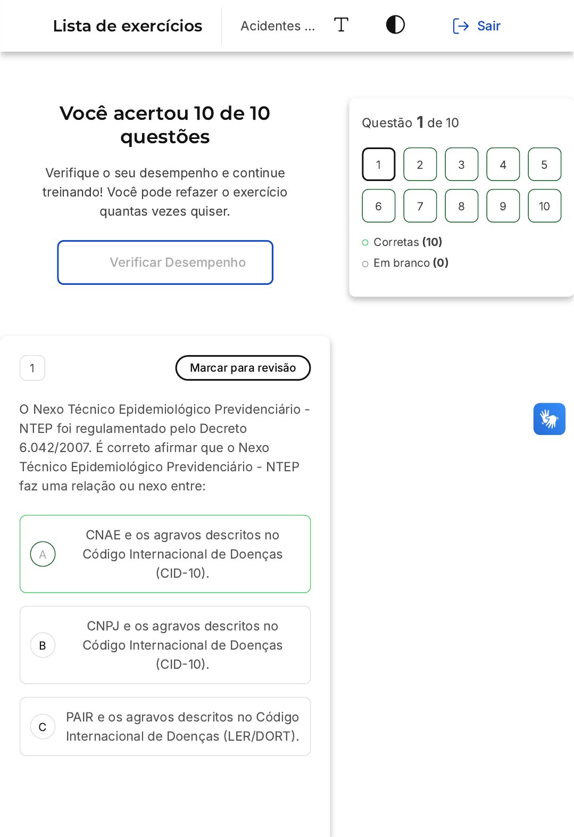Select answer option B circle
This screenshot has height=837, width=574.
[x=43, y=645]
